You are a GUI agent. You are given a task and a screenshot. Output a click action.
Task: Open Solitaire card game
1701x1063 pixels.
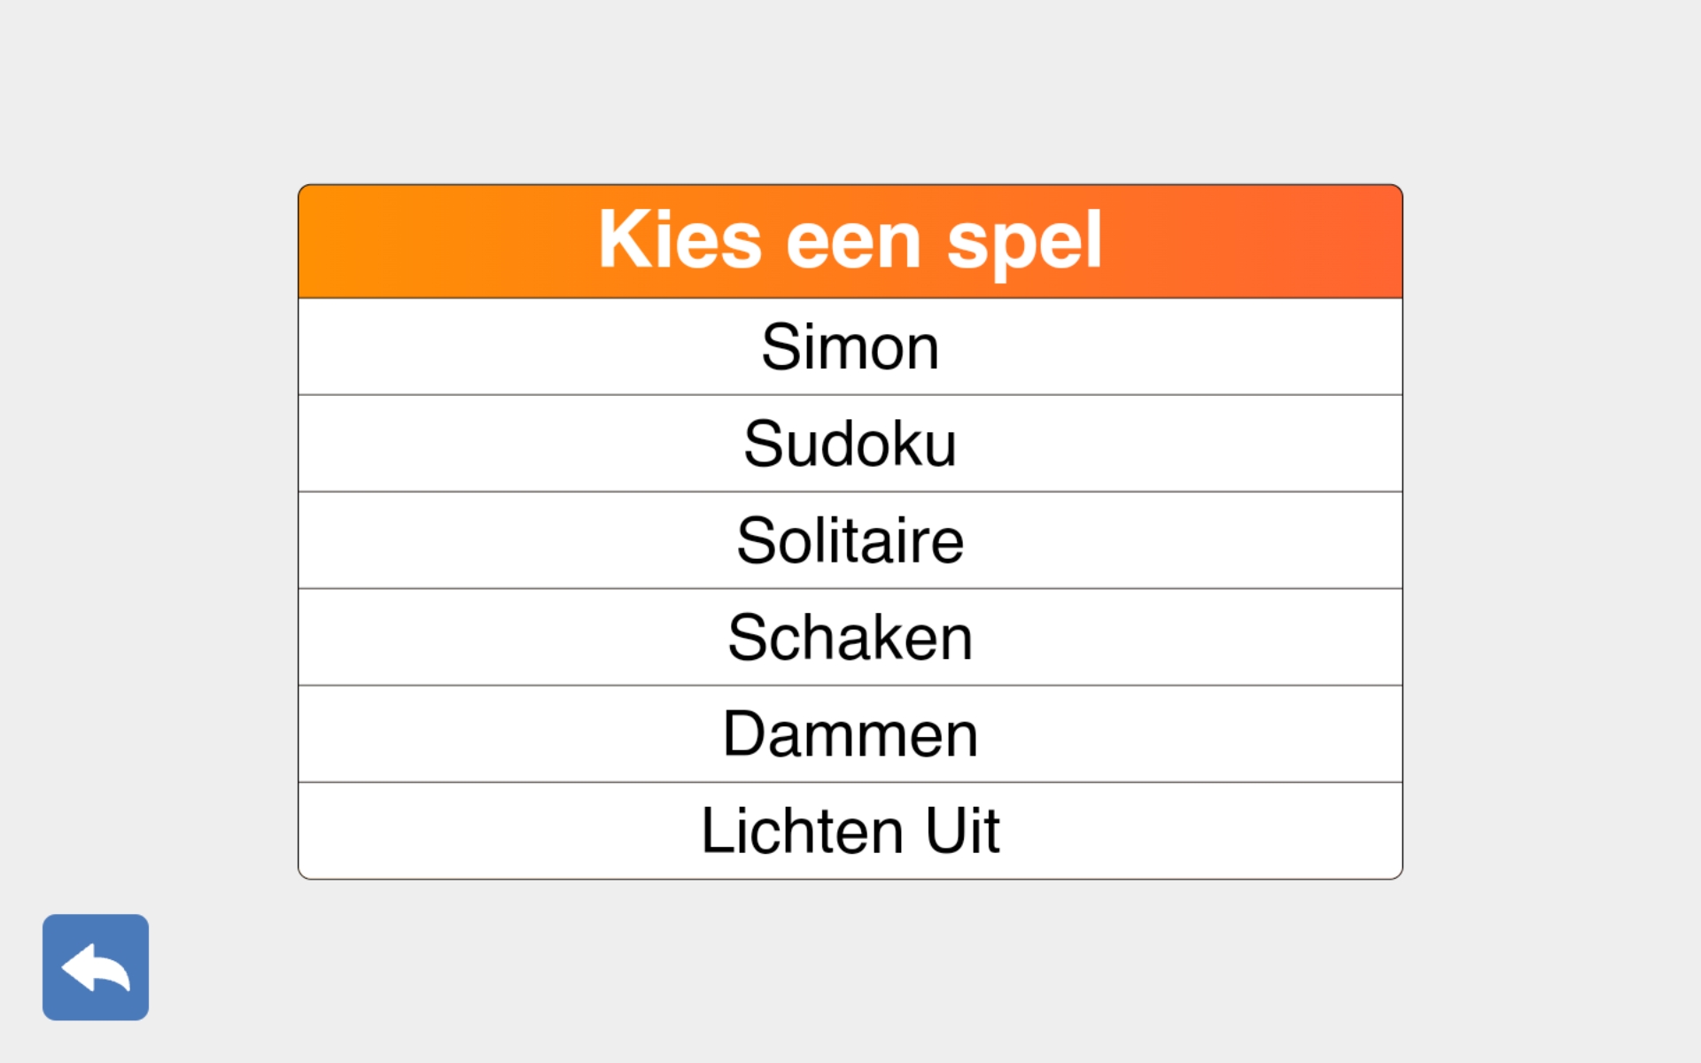coord(850,540)
